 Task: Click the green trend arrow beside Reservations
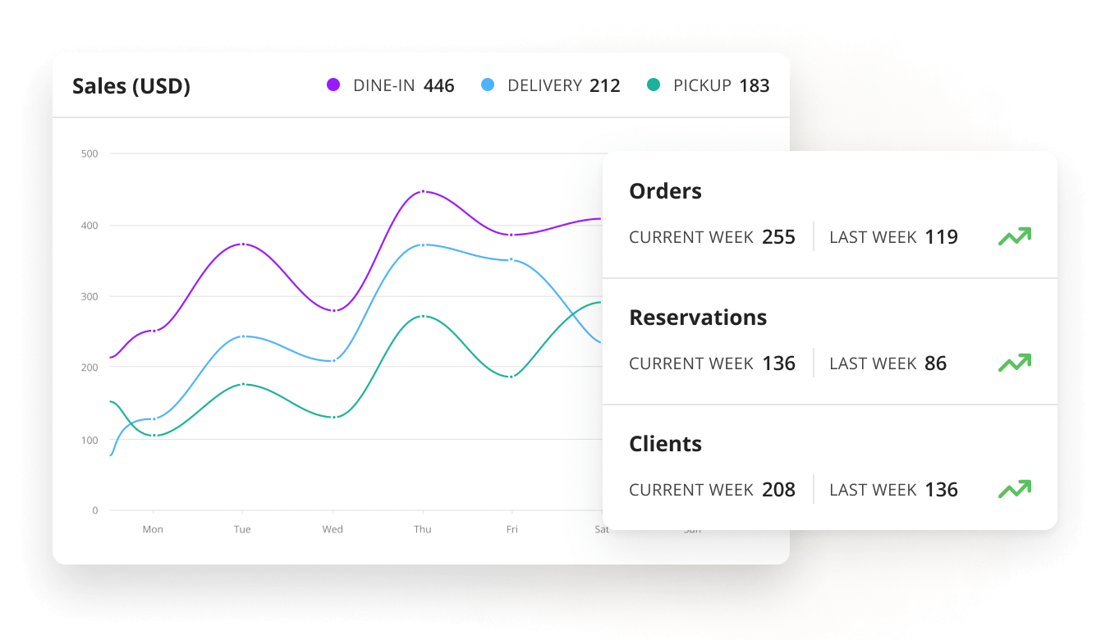(1015, 363)
